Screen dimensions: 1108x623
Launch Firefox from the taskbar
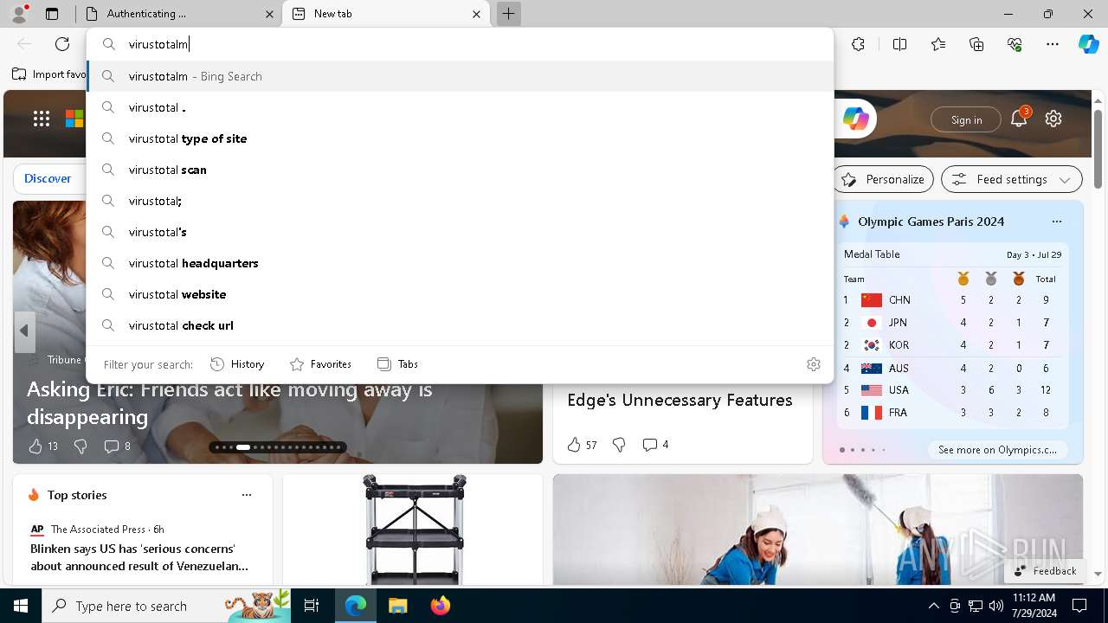click(x=440, y=606)
